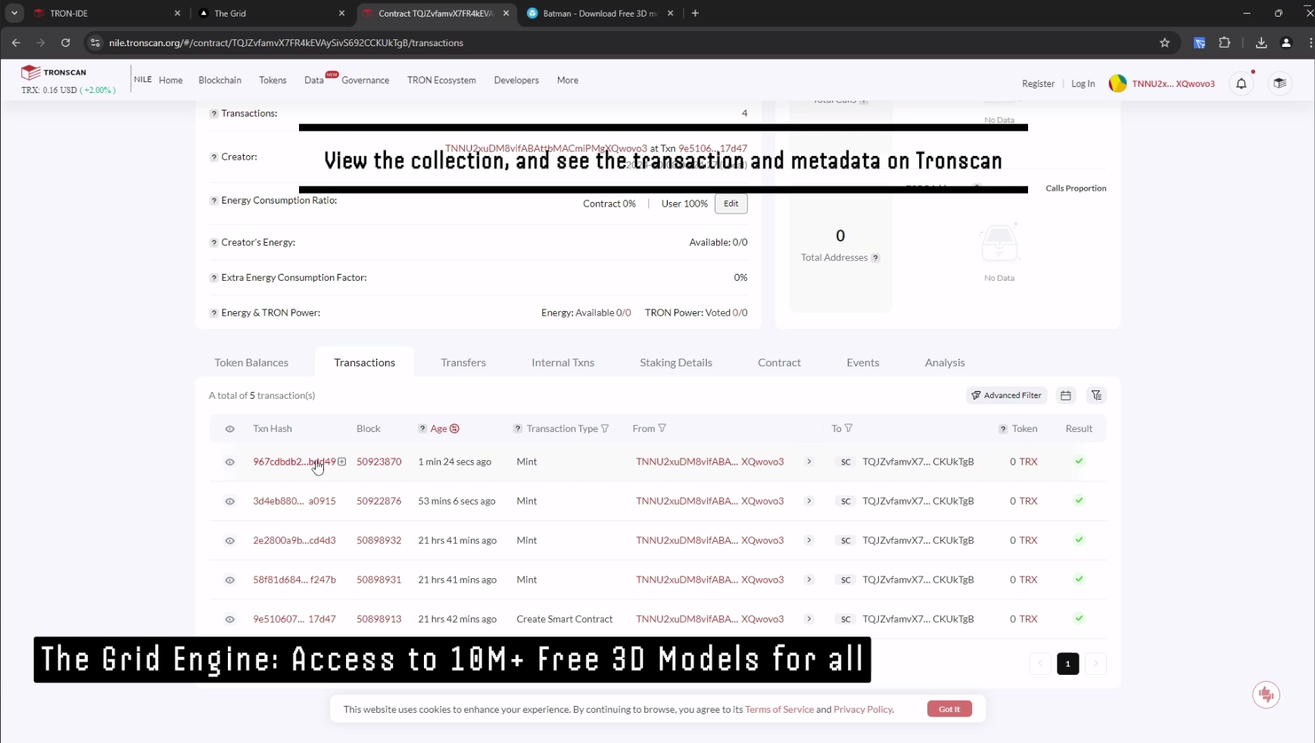Toggle eye icon for 2e2800a9b transaction
This screenshot has width=1315, height=743.
pyautogui.click(x=230, y=540)
